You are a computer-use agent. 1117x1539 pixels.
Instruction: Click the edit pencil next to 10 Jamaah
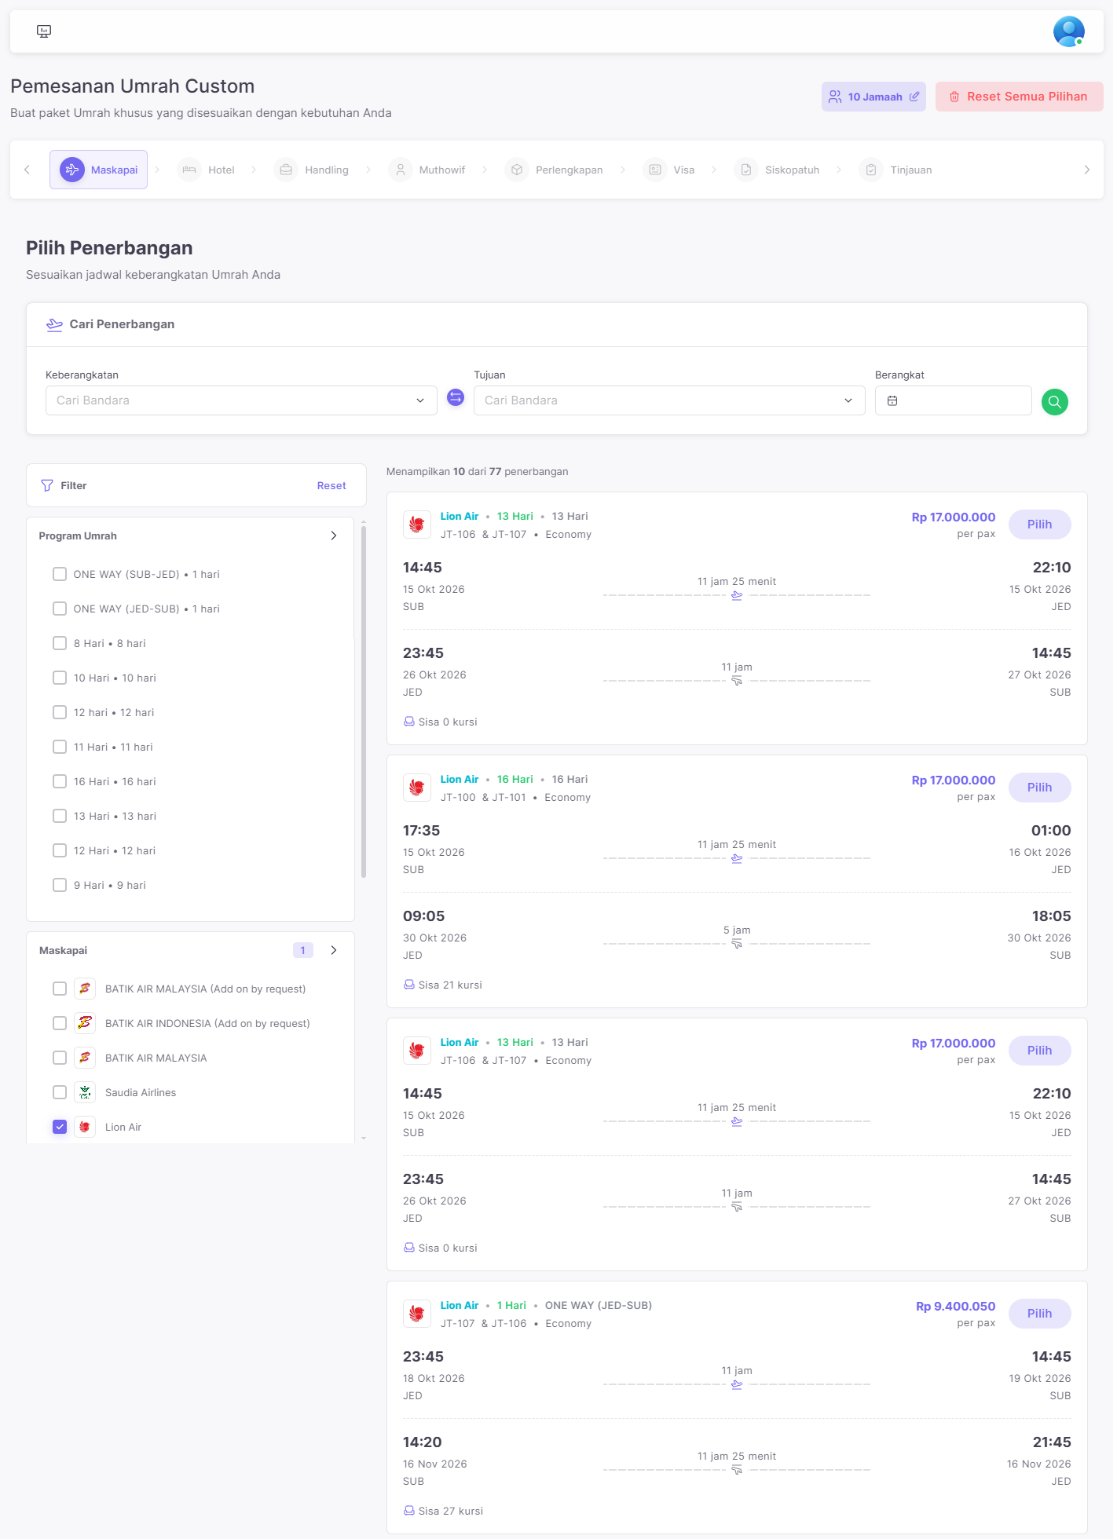(914, 97)
